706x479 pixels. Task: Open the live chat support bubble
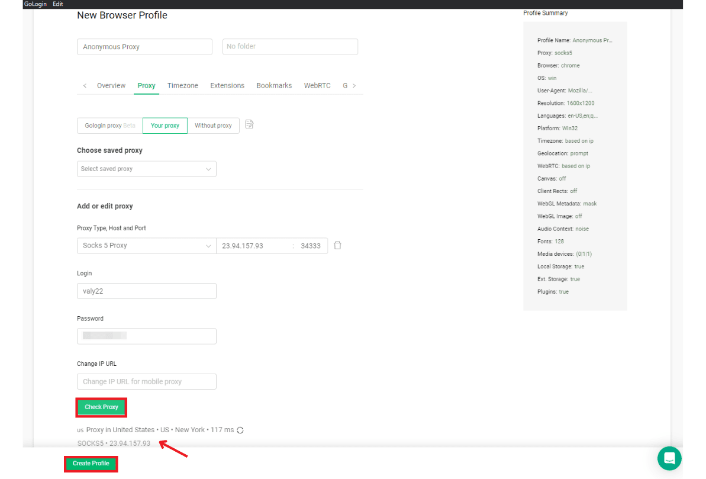click(x=669, y=458)
